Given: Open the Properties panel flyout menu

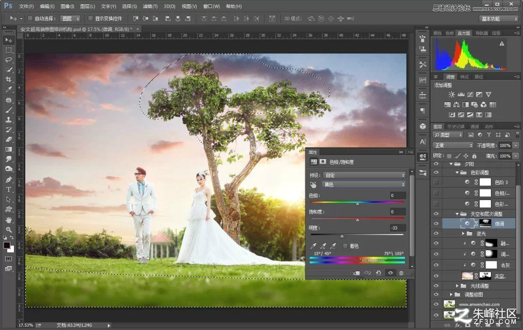Looking at the screenshot, I should (x=410, y=152).
